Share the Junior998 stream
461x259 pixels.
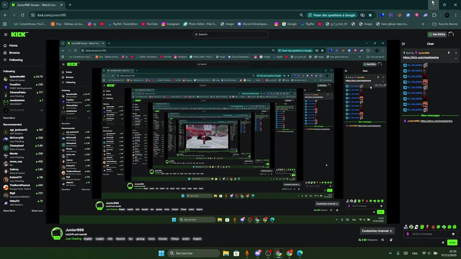coord(382,240)
